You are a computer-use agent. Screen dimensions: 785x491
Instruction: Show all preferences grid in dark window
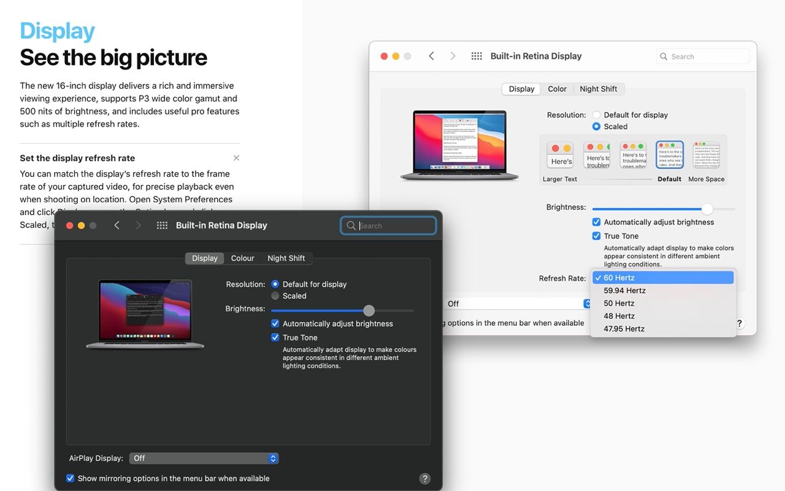coord(162,225)
